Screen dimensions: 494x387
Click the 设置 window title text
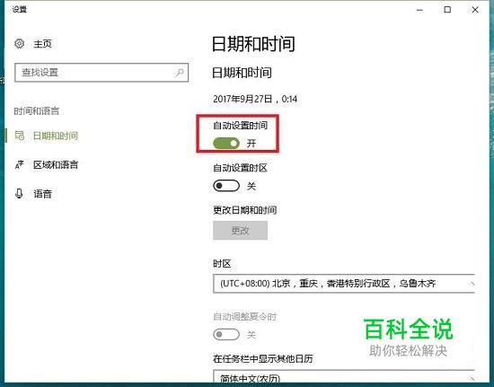20,10
